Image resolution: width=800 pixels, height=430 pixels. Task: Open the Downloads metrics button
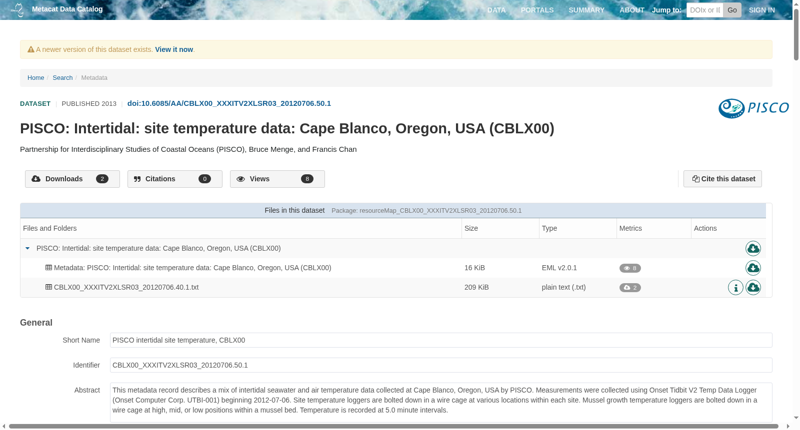(72, 179)
